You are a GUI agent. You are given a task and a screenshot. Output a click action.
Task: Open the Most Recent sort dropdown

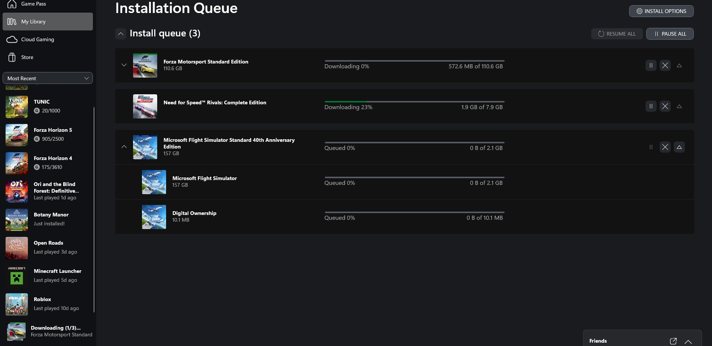pyautogui.click(x=48, y=78)
